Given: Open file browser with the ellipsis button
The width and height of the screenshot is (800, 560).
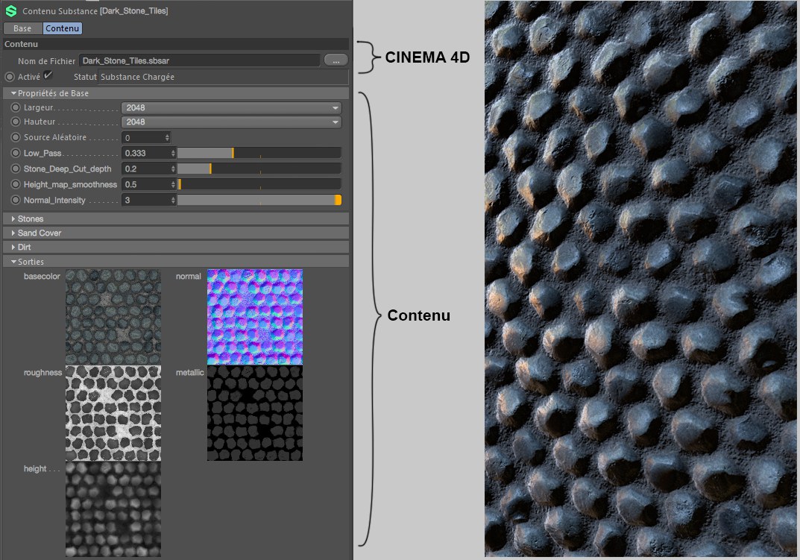Looking at the screenshot, I should pos(336,60).
